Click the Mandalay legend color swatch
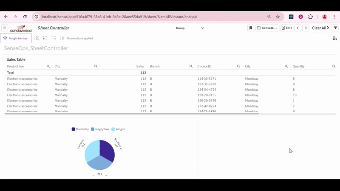 click(73, 129)
